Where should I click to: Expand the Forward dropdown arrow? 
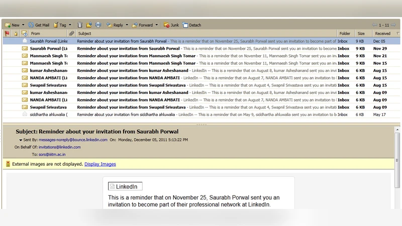click(157, 25)
